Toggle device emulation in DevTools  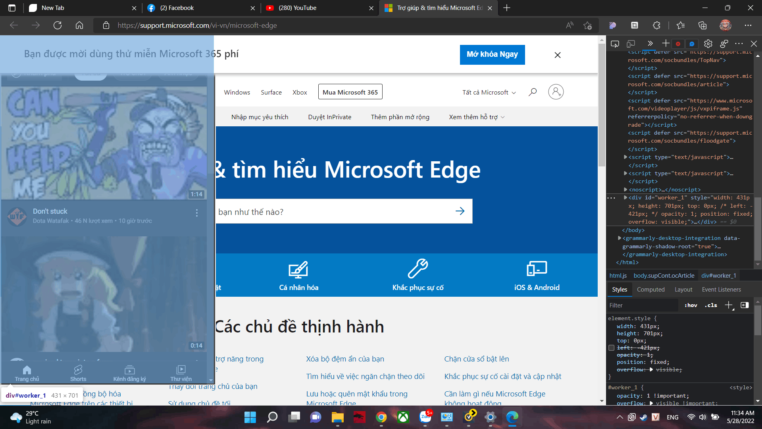(x=631, y=44)
